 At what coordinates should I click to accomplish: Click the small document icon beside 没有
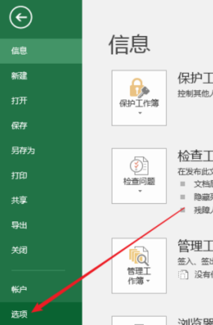[x=183, y=275]
